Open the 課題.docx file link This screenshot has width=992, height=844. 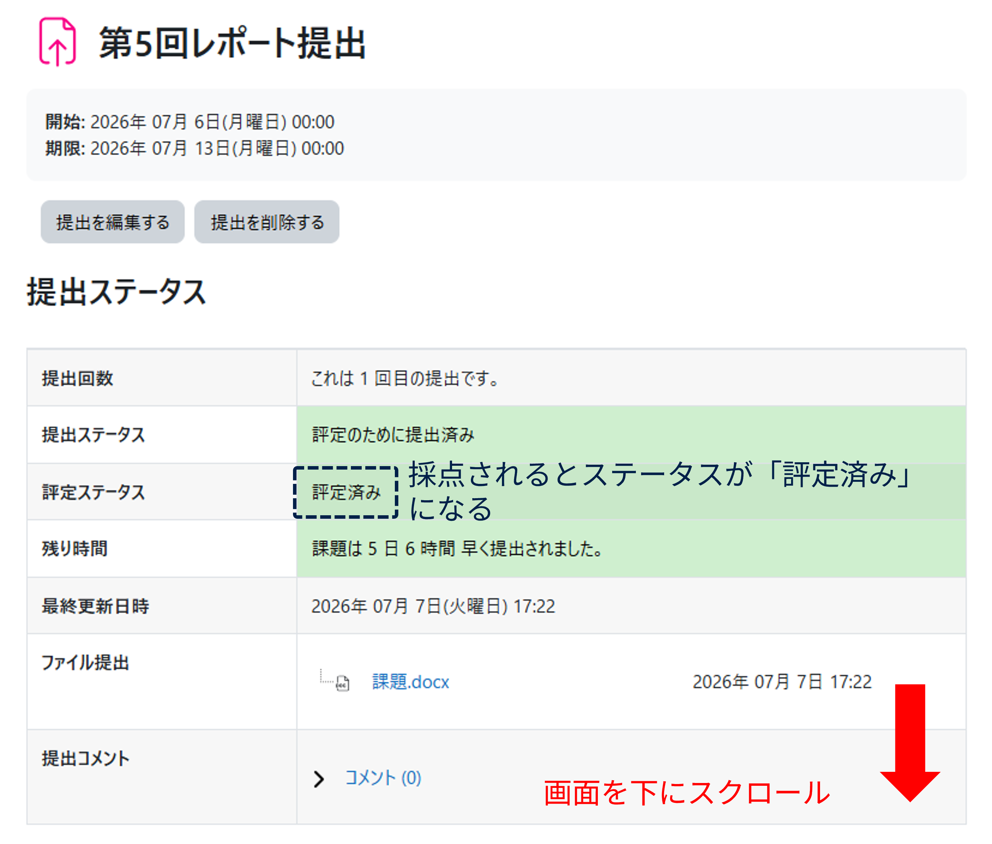[x=411, y=682]
